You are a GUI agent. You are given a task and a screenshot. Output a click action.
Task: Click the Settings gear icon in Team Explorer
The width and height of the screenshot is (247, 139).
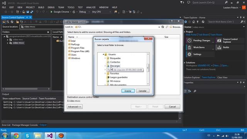pyautogui.click(x=189, y=54)
